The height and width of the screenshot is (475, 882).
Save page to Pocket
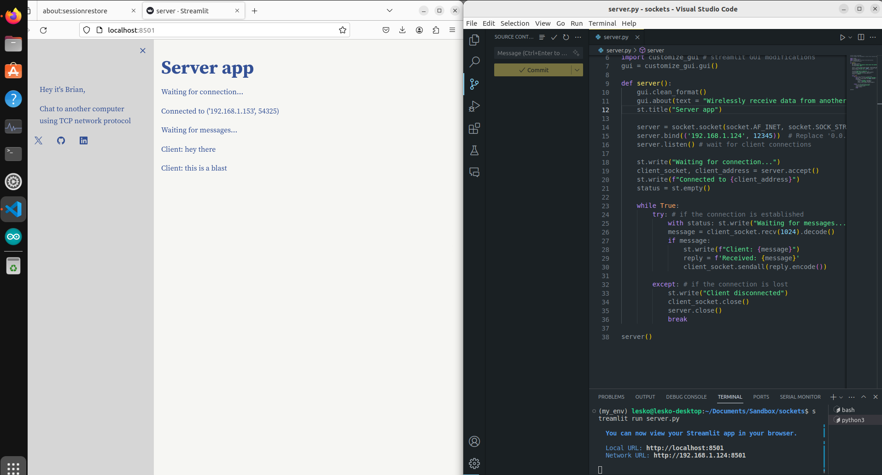(x=386, y=30)
